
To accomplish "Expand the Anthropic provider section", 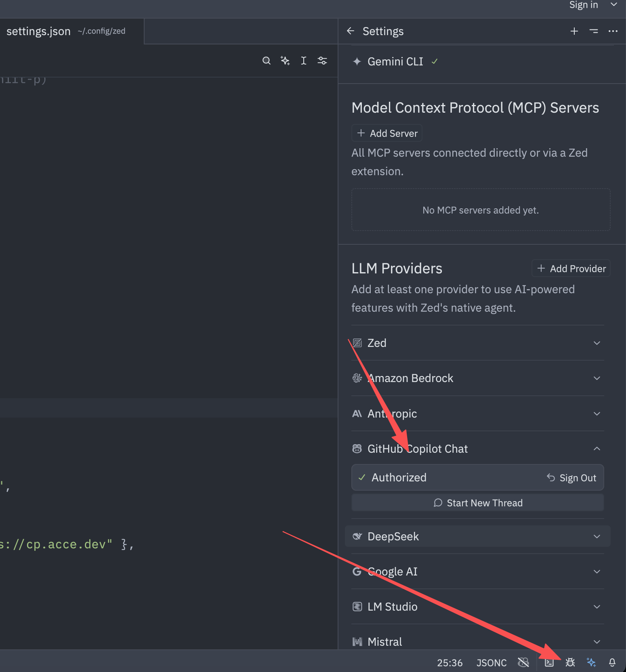I will [x=597, y=414].
